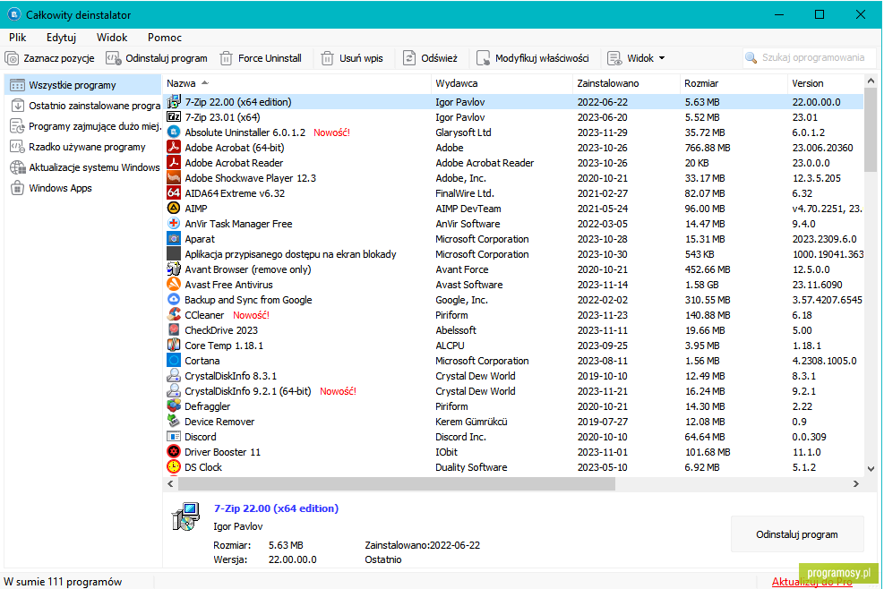Select the AnVir Task Manager Free row
Image resolution: width=884 pixels, height=589 pixels.
tap(513, 224)
